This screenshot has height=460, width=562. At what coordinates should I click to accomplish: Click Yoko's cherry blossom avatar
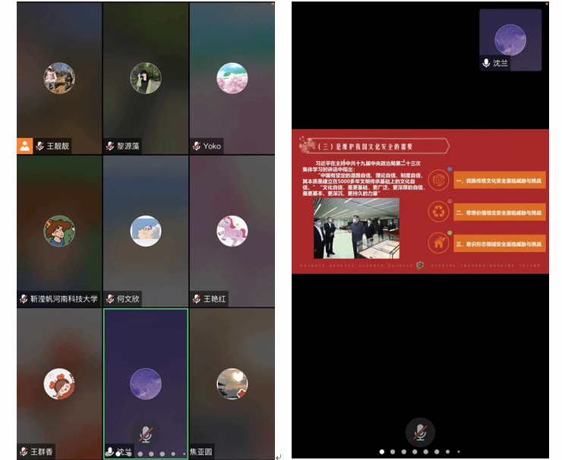pos(232,78)
